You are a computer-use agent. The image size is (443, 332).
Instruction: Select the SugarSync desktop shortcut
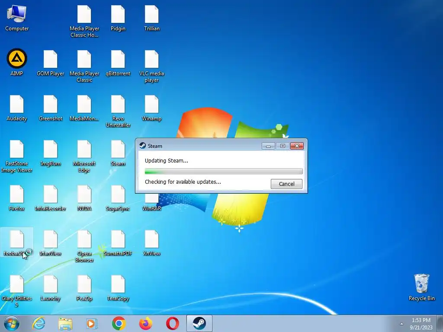coord(118,198)
